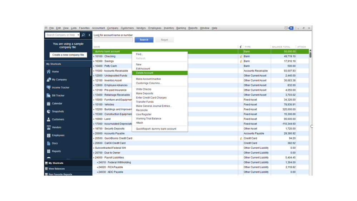
Task: Open Bill Tracker shortcut icon
Action: 49,95
